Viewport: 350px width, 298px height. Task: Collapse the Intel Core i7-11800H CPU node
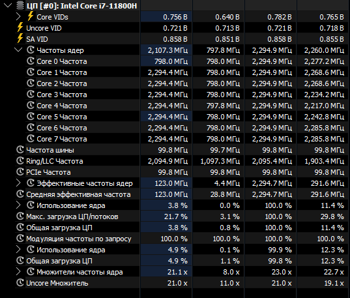[x=8, y=5]
